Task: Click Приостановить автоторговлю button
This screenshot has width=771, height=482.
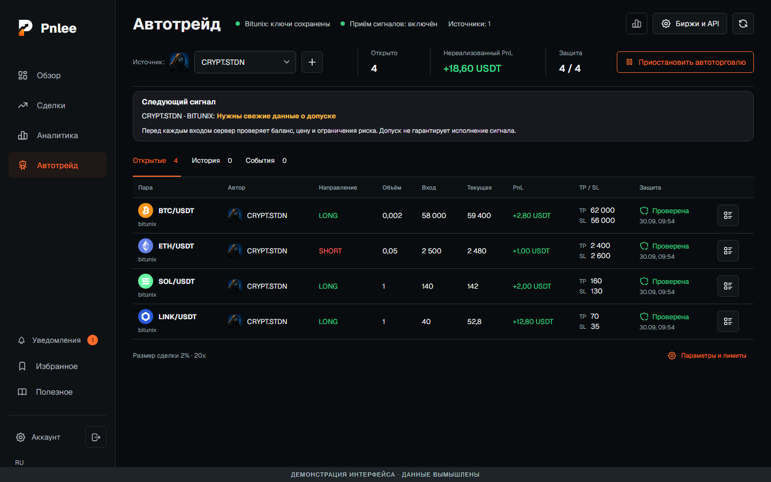Action: click(x=685, y=62)
